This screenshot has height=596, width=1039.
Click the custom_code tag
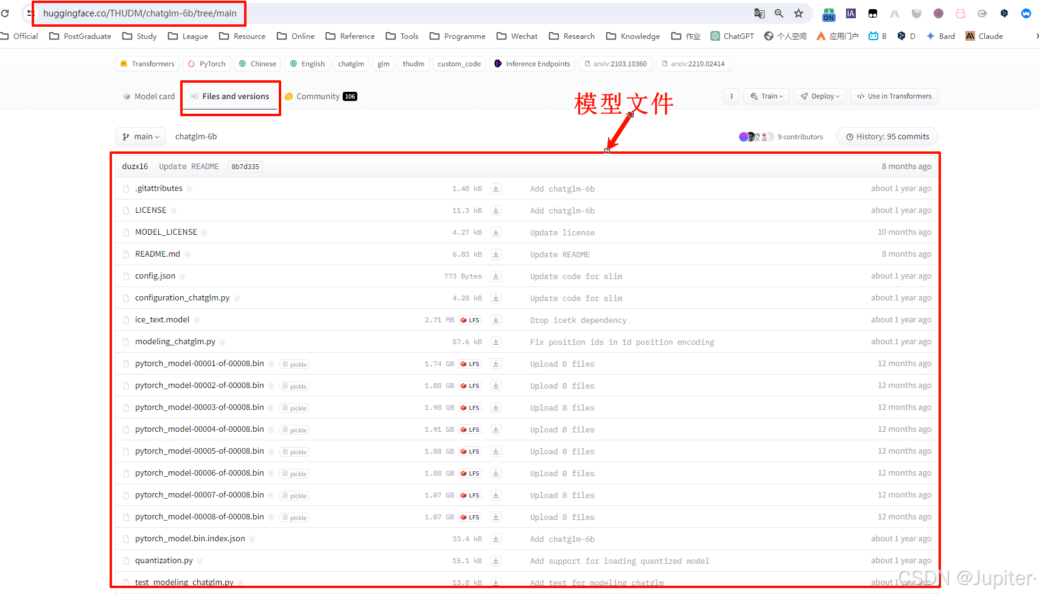click(459, 64)
